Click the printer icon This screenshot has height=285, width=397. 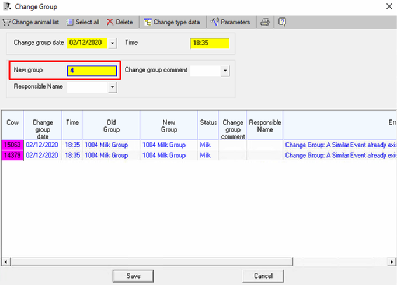click(x=265, y=22)
